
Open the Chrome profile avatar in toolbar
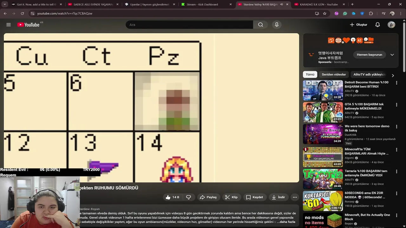pos(392,13)
